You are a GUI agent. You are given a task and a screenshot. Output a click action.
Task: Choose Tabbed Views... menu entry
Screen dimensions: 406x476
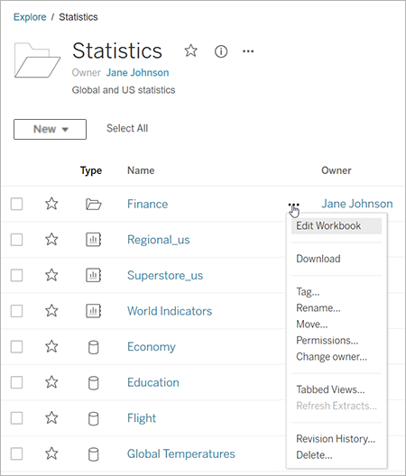pos(330,389)
